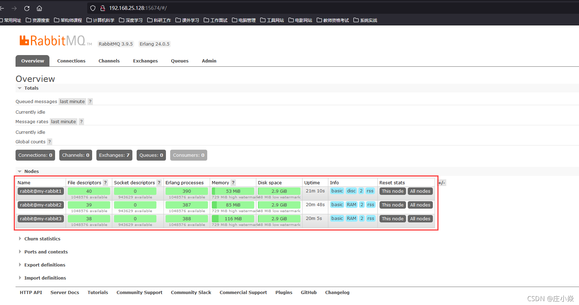Click the shield icon in address bar

coord(93,8)
